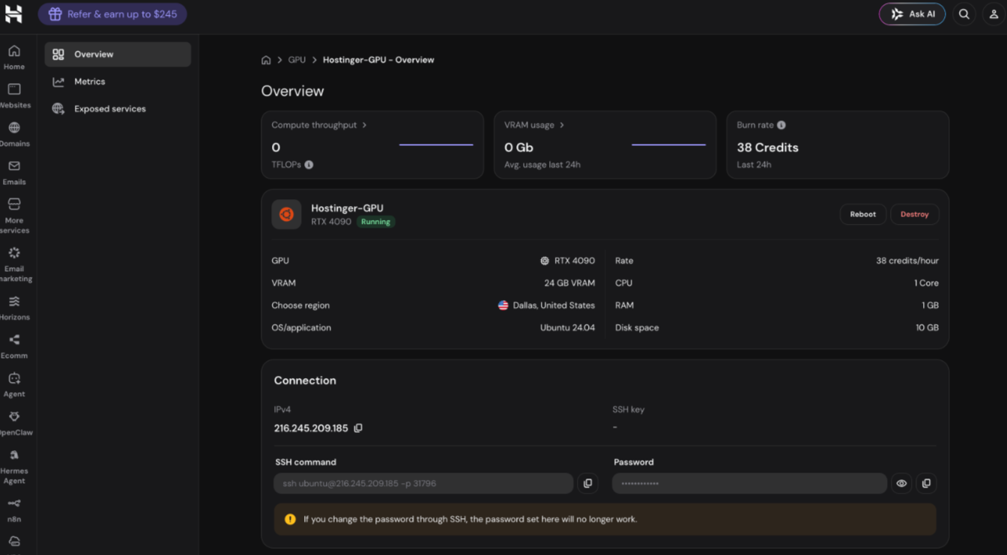Go to the Domains globe icon
This screenshot has width=1007, height=555.
tap(14, 127)
